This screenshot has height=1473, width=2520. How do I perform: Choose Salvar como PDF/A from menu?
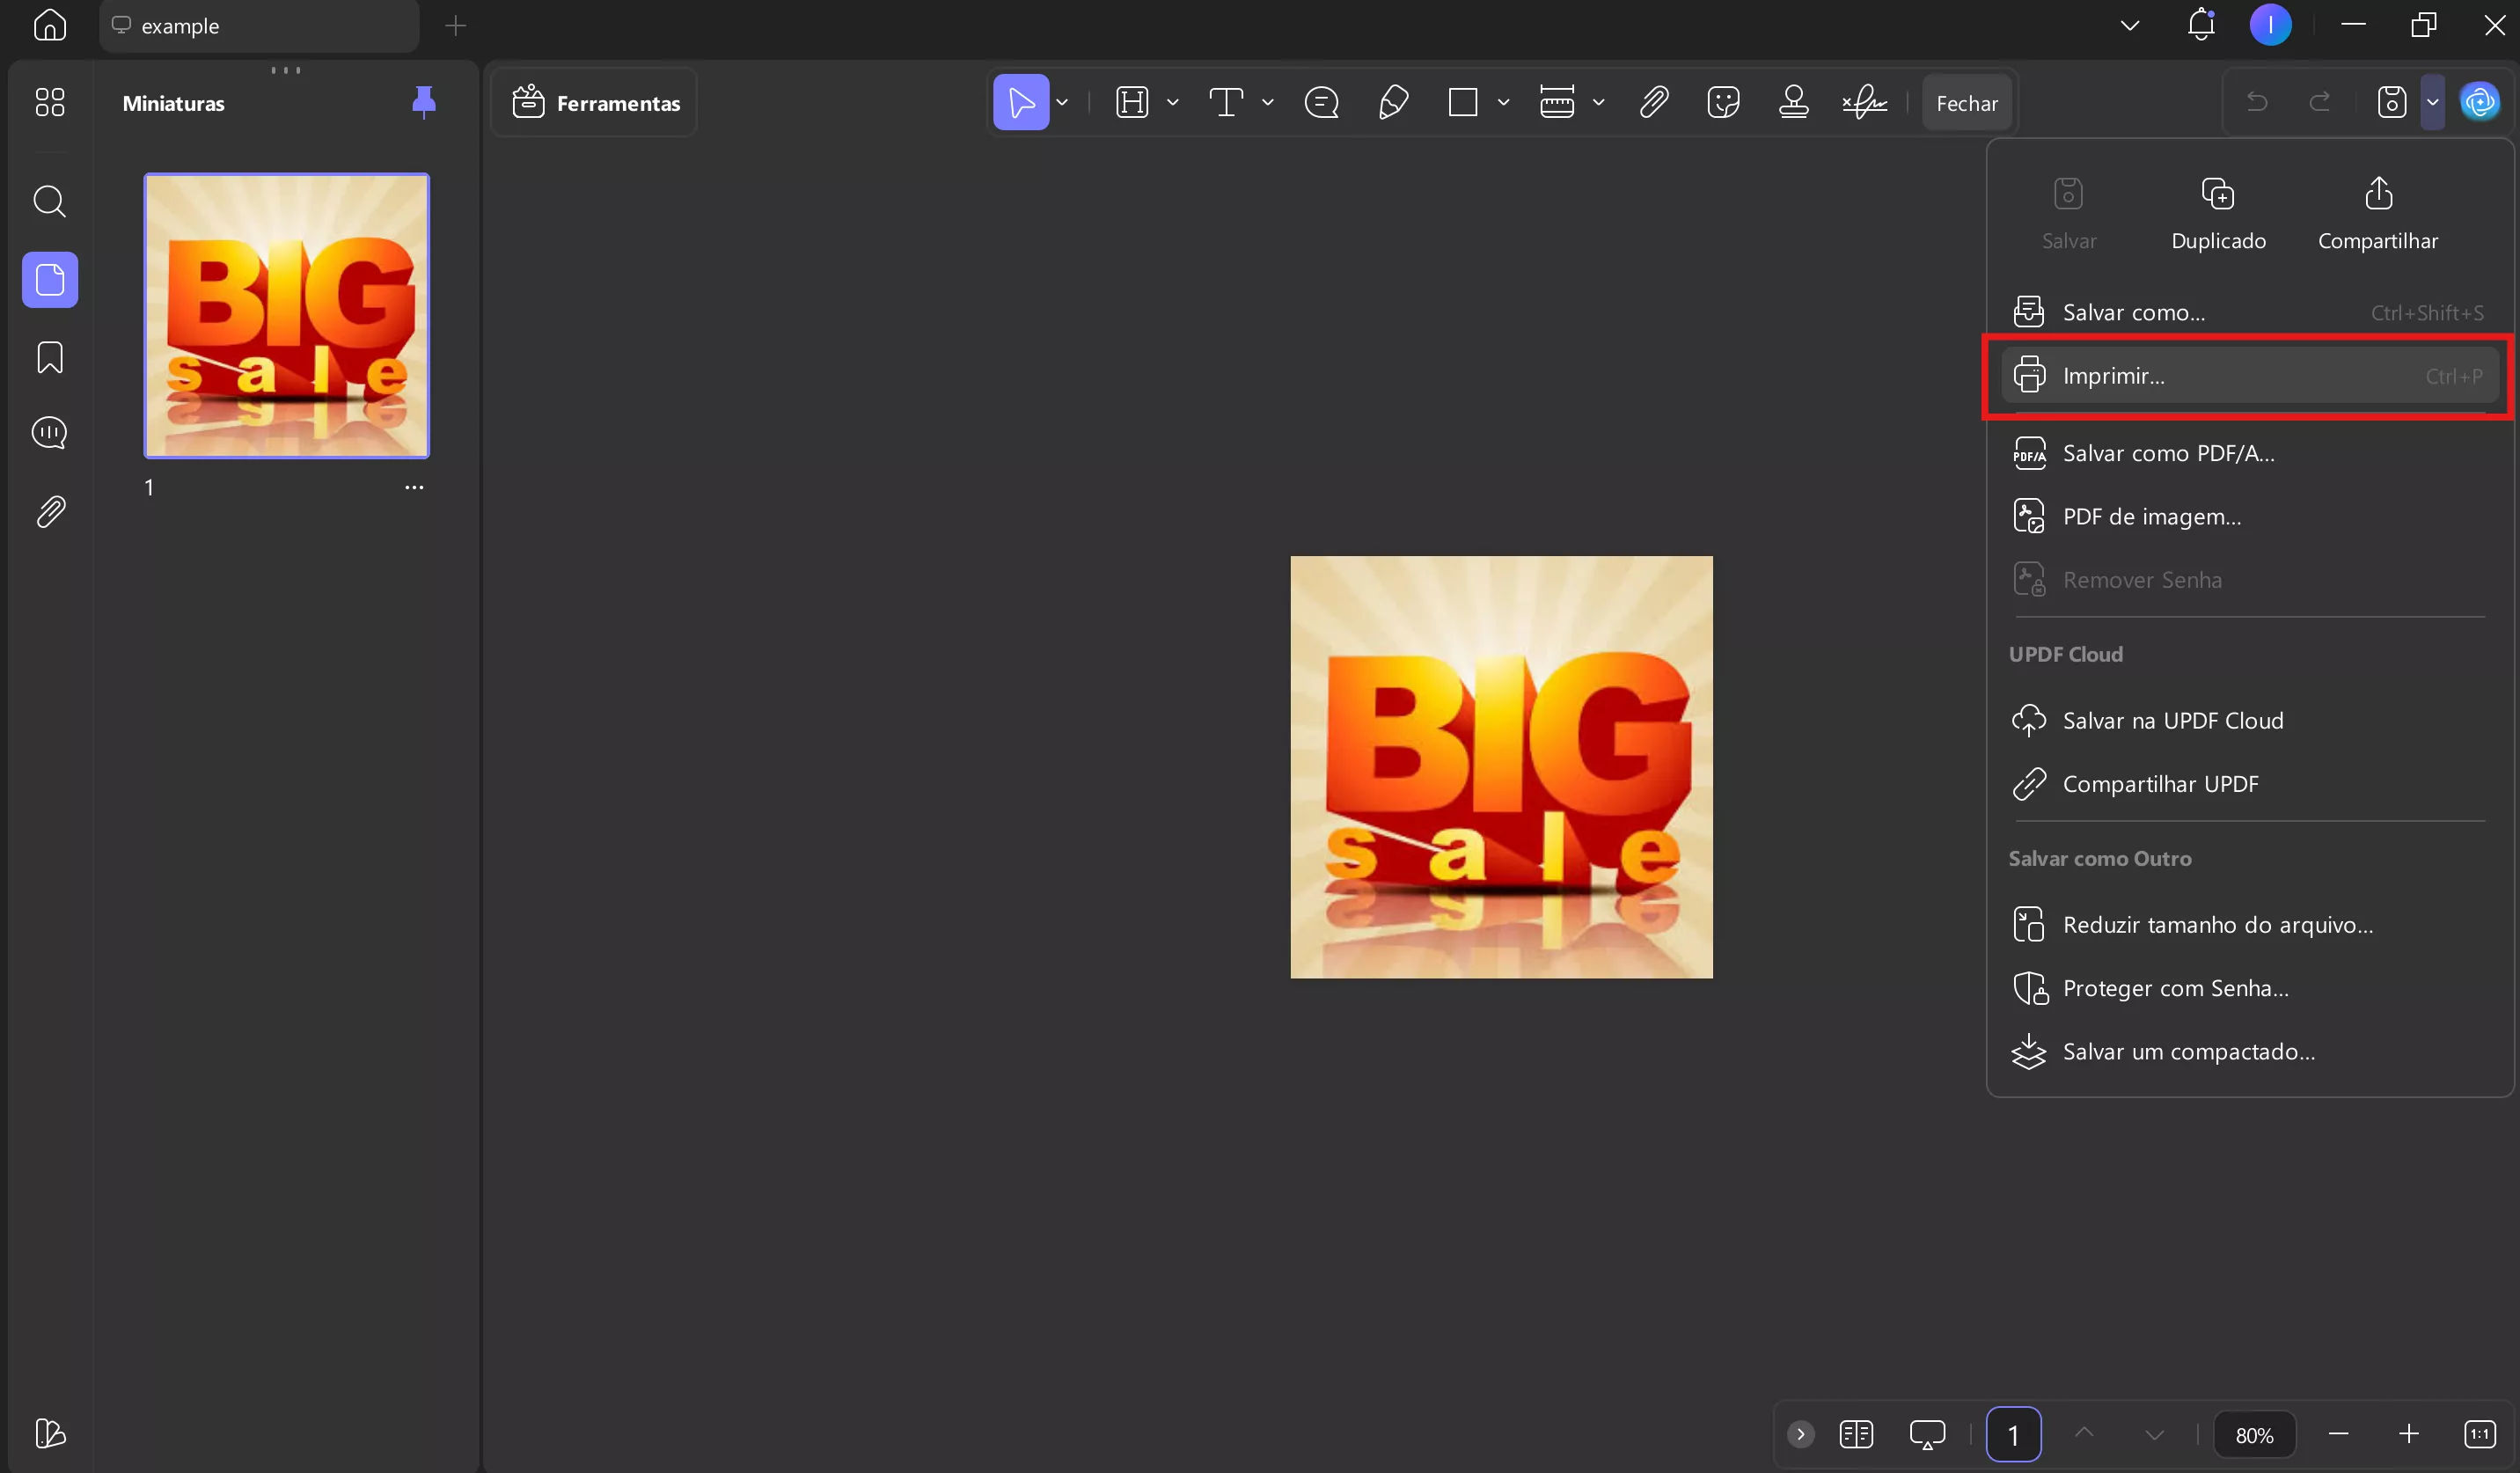tap(2168, 454)
